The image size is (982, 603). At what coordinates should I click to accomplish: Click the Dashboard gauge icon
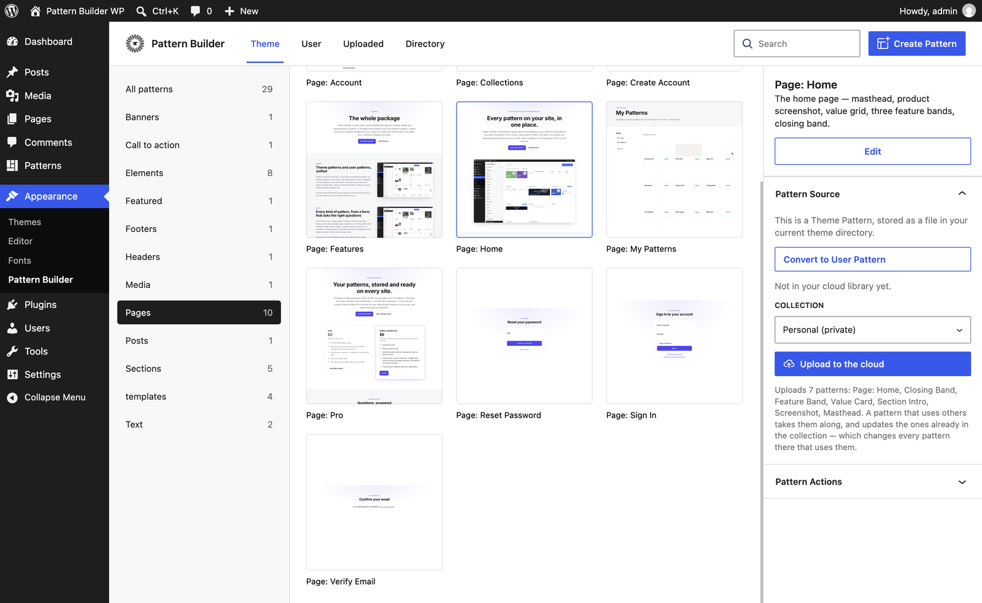point(12,42)
